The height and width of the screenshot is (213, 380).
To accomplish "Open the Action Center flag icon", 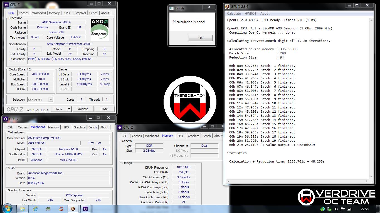I will pyautogui.click(x=343, y=209).
